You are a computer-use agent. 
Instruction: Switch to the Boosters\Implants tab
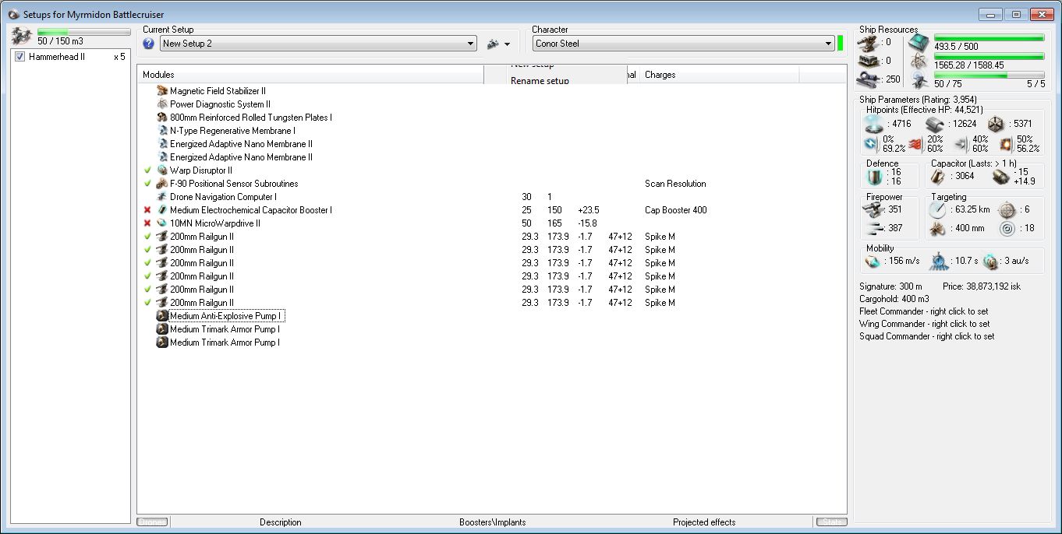point(493,522)
